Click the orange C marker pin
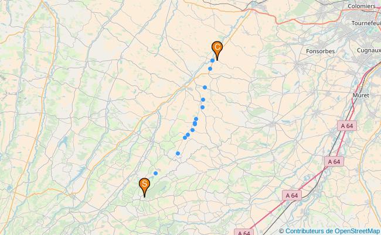Image resolution: width=381 pixels, height=235 pixels. click(217, 49)
